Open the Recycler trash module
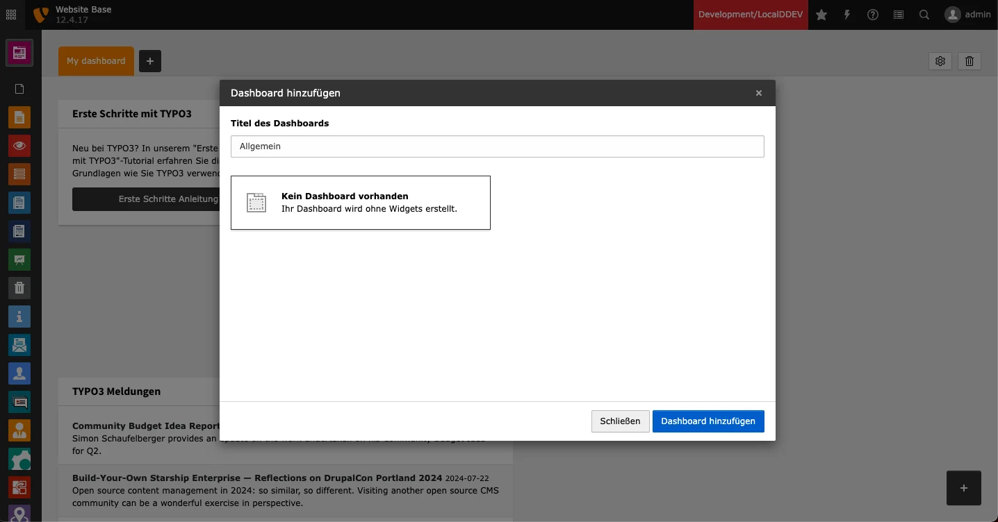The image size is (998, 522). click(19, 288)
